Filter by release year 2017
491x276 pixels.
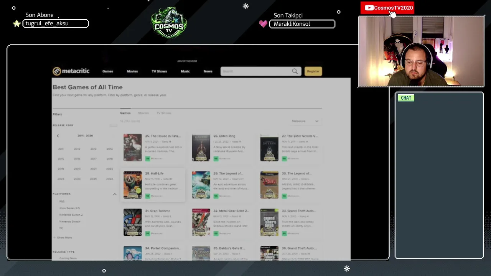coord(94,159)
